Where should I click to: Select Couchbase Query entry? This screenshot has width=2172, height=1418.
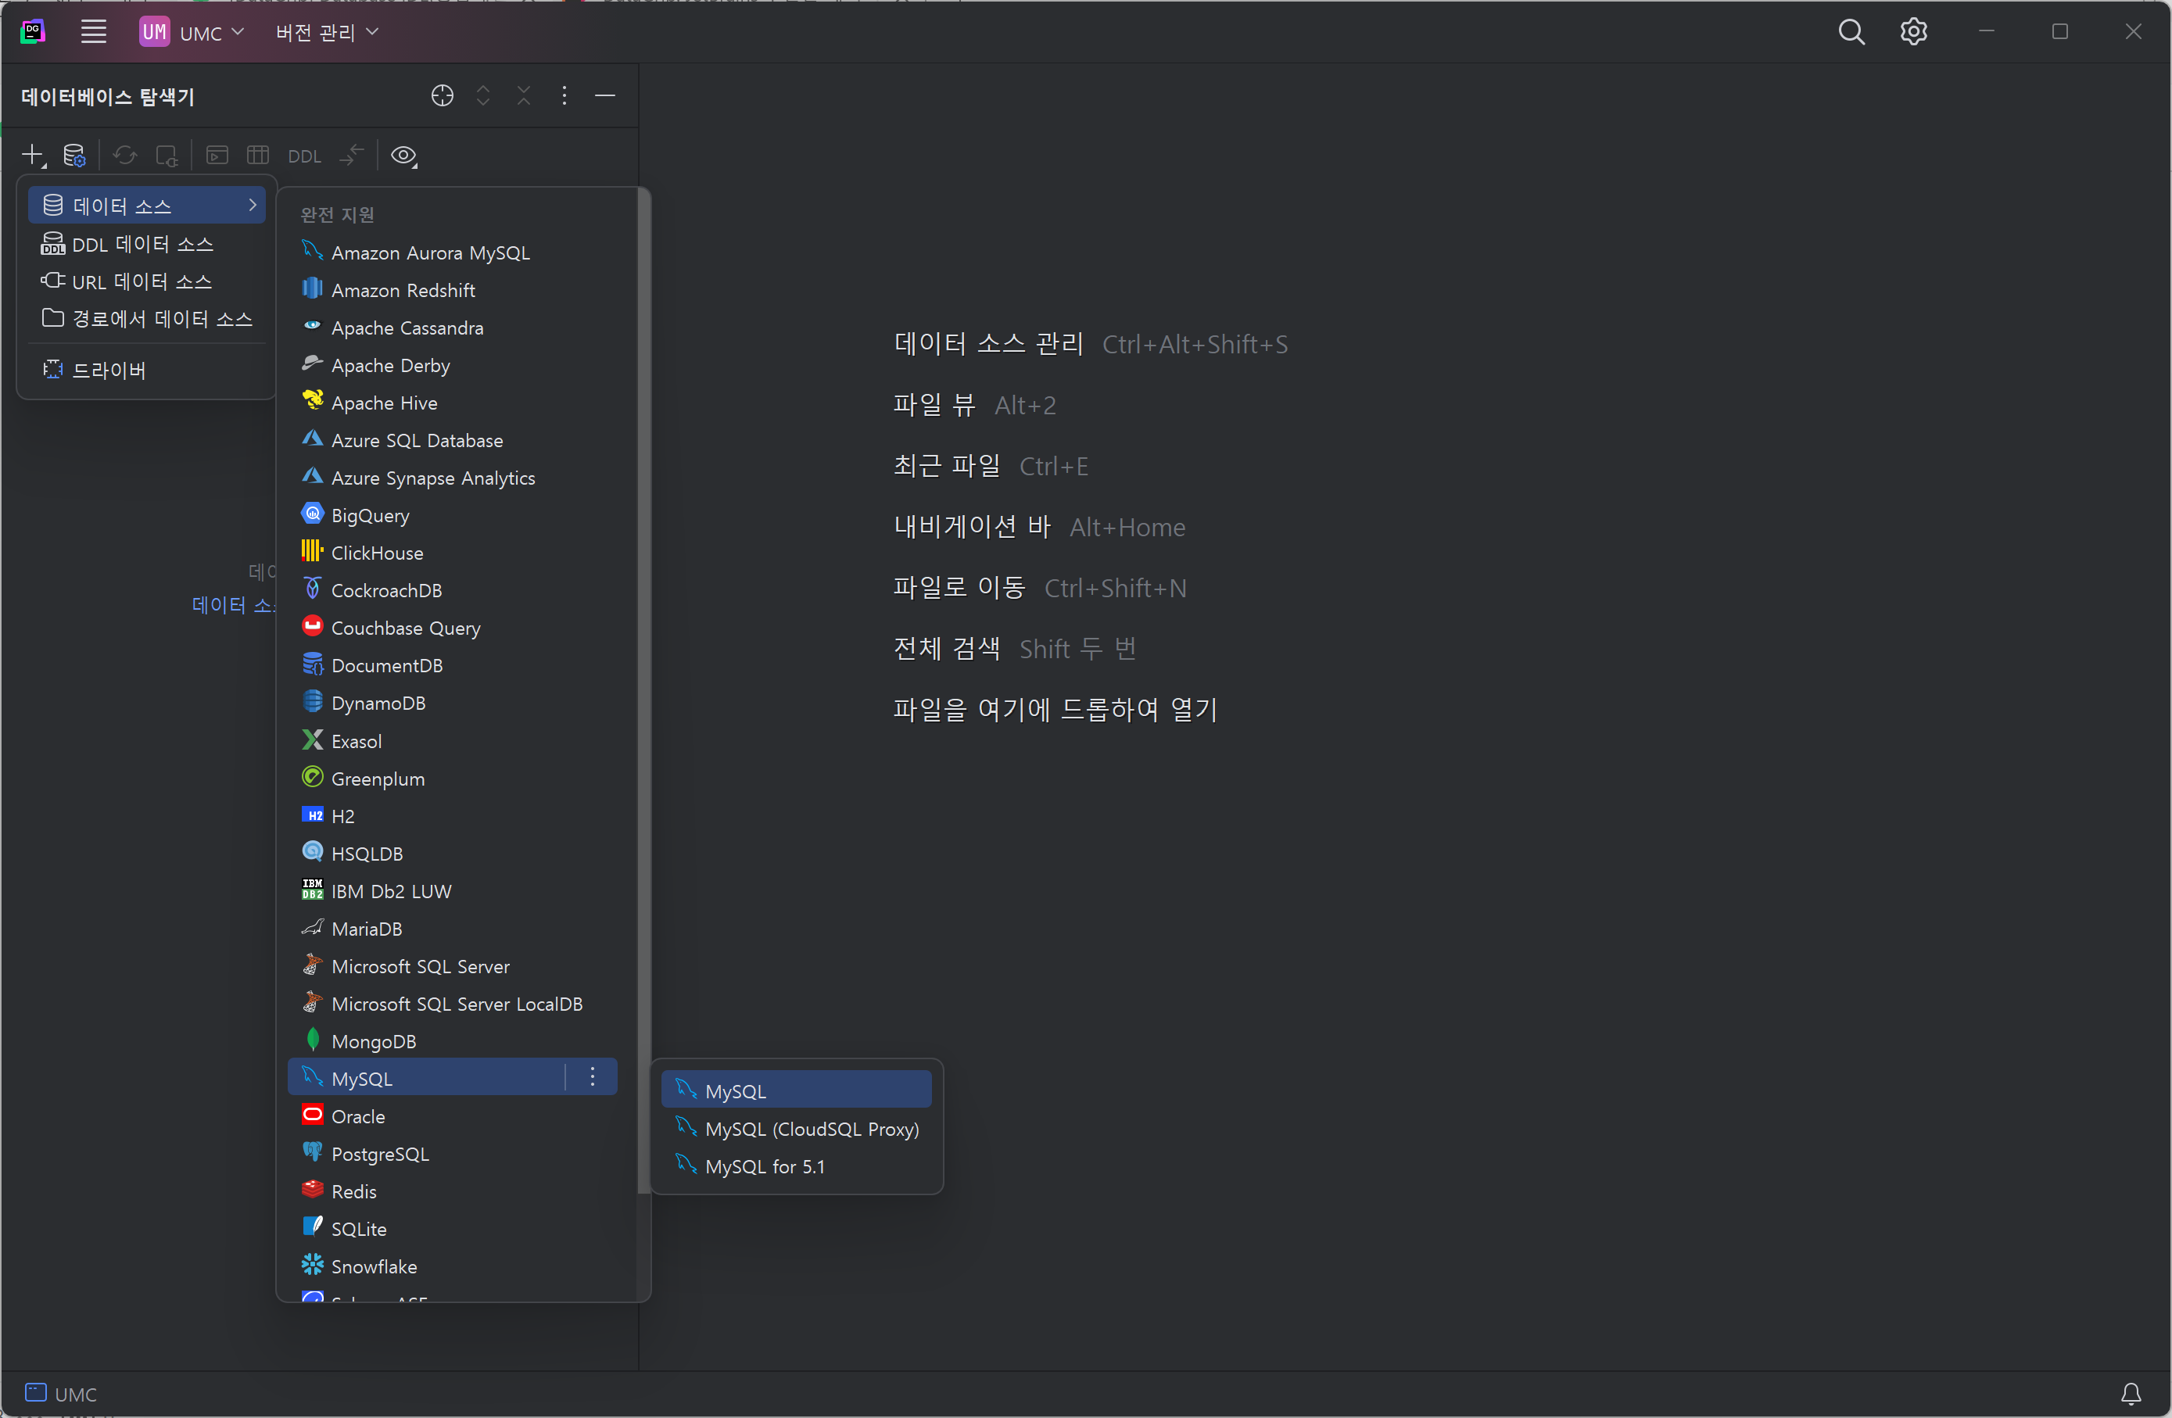point(453,627)
